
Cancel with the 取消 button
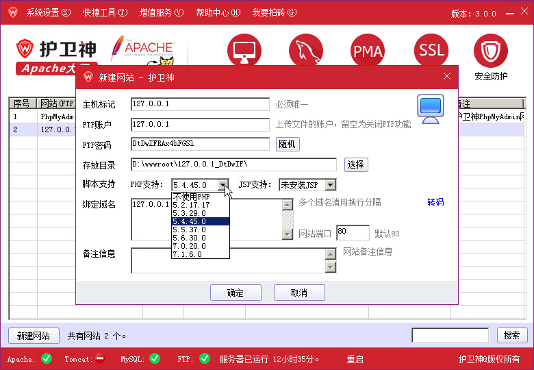click(x=299, y=293)
